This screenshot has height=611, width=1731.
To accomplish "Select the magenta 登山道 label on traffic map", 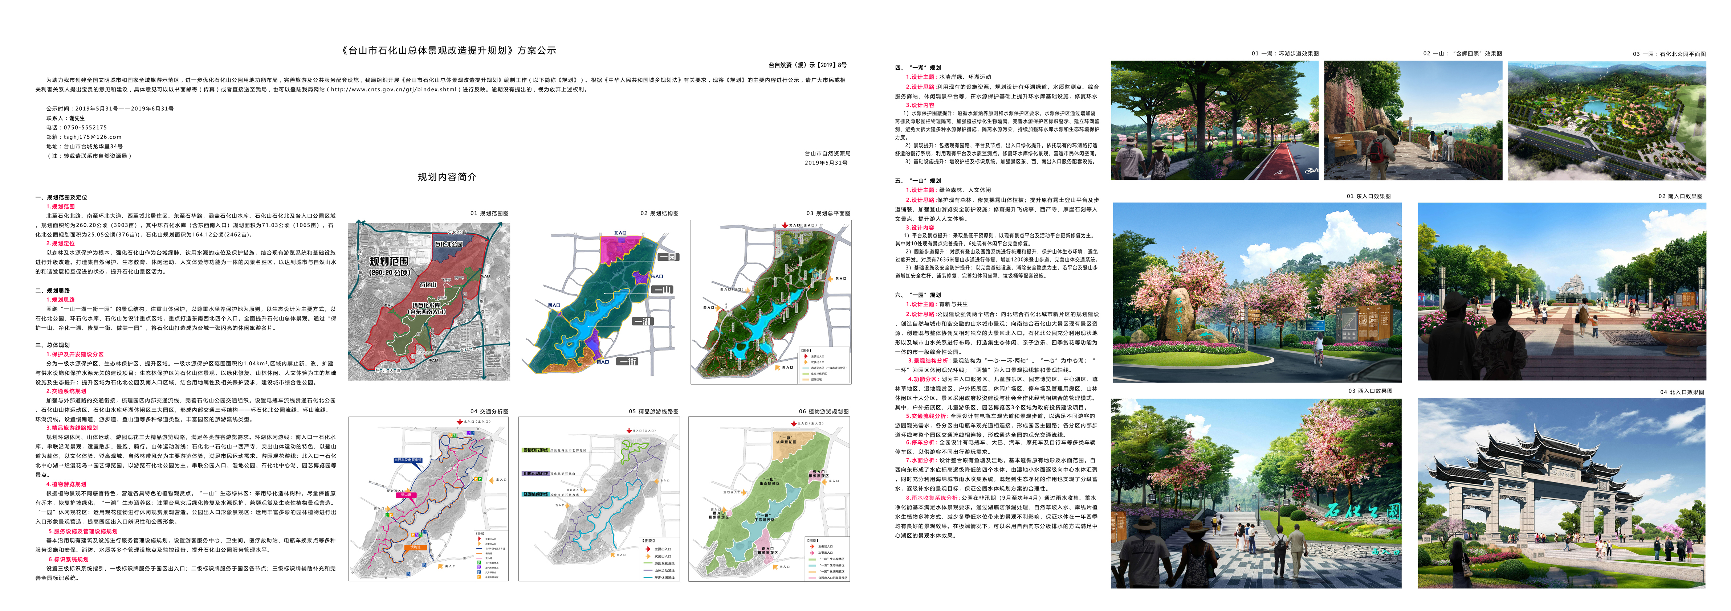I will [406, 495].
